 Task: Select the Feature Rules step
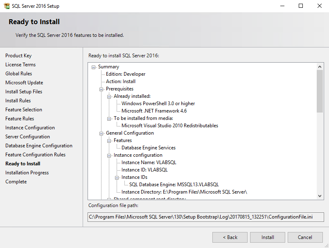[x=20, y=119]
